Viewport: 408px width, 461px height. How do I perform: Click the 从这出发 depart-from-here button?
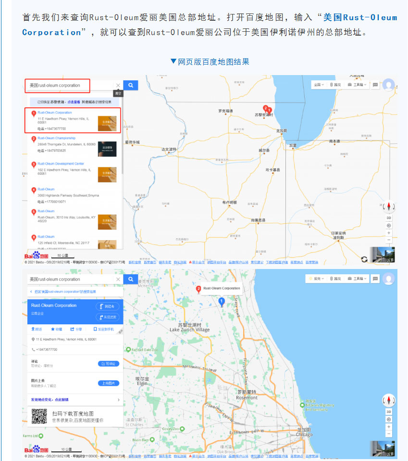coord(108,317)
